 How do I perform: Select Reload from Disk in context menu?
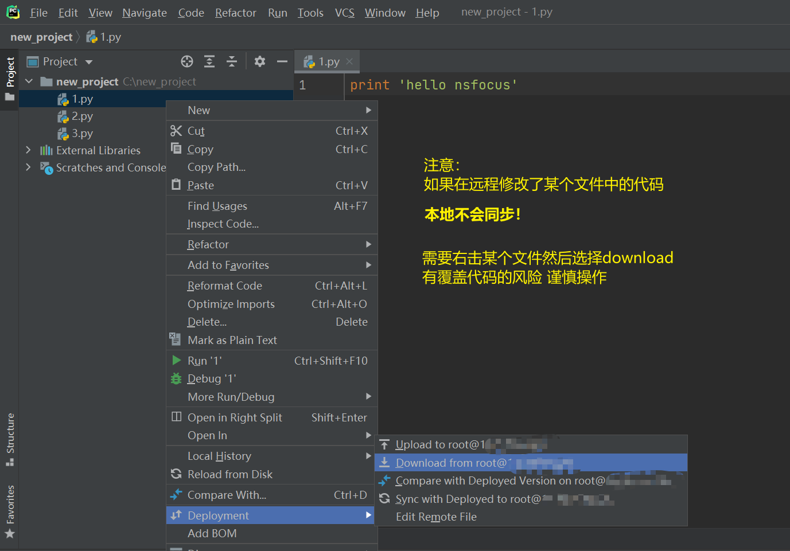pyautogui.click(x=229, y=474)
